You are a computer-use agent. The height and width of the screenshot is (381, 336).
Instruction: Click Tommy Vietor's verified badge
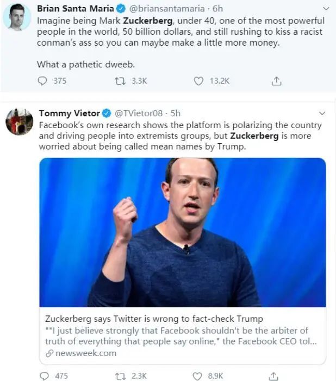click(107, 113)
